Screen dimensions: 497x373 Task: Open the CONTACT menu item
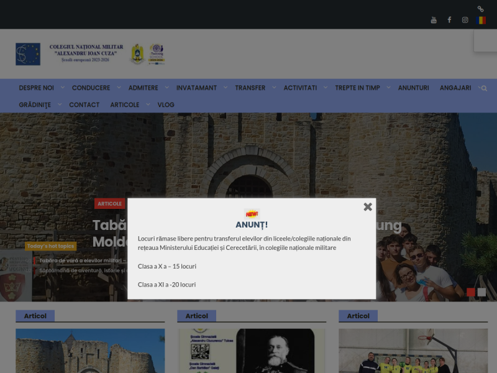(x=84, y=104)
